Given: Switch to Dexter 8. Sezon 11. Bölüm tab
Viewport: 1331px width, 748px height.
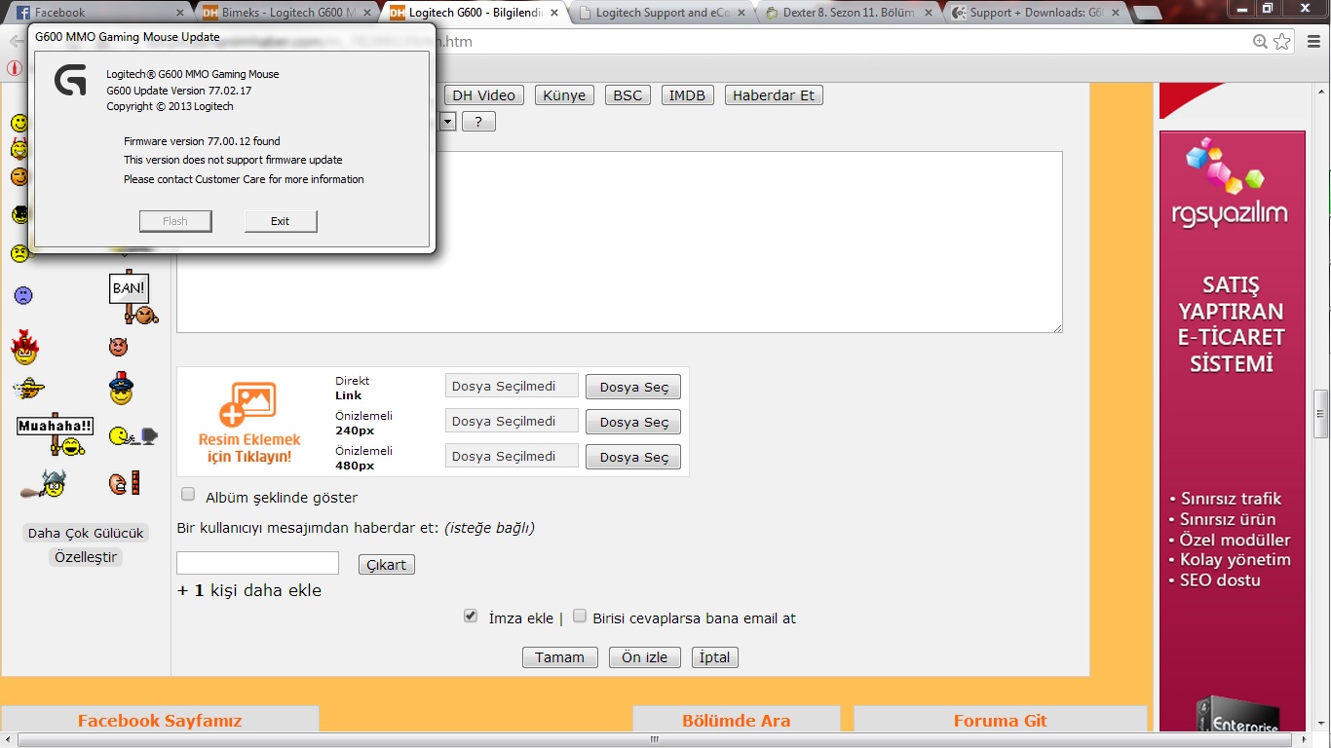Looking at the screenshot, I should (x=850, y=13).
